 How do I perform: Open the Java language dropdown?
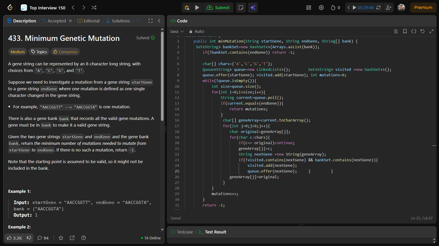tap(177, 31)
